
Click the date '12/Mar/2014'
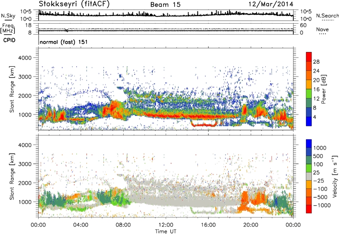tap(271, 4)
